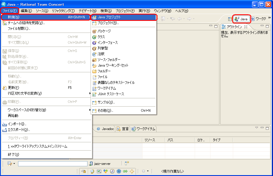Select JUnit テスト・ケース
Viewport: 273px width, 176px height.
pos(124,94)
